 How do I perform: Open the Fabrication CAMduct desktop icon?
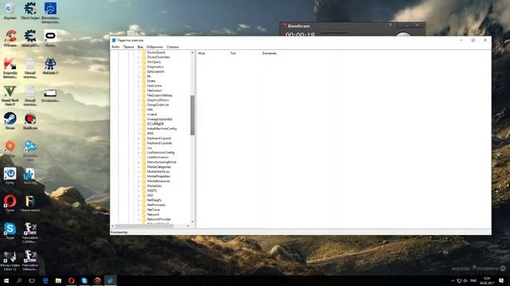tap(30, 233)
